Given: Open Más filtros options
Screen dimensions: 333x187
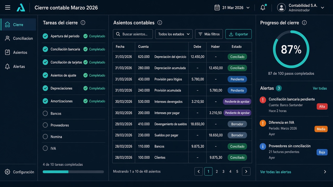Looking at the screenshot, I should coord(209,34).
